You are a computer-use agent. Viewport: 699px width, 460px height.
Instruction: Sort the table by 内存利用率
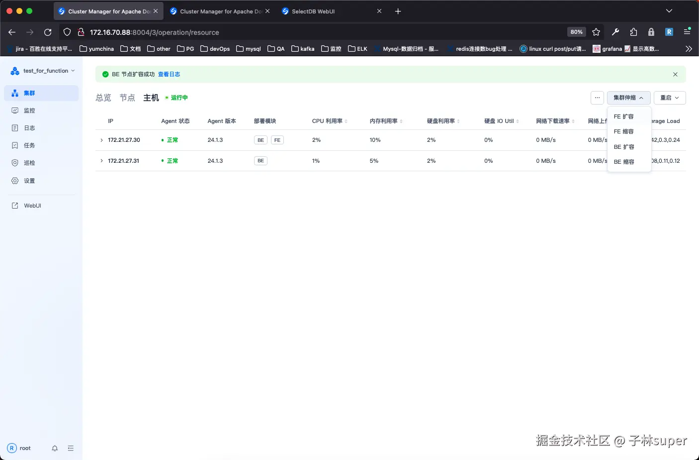click(x=386, y=121)
